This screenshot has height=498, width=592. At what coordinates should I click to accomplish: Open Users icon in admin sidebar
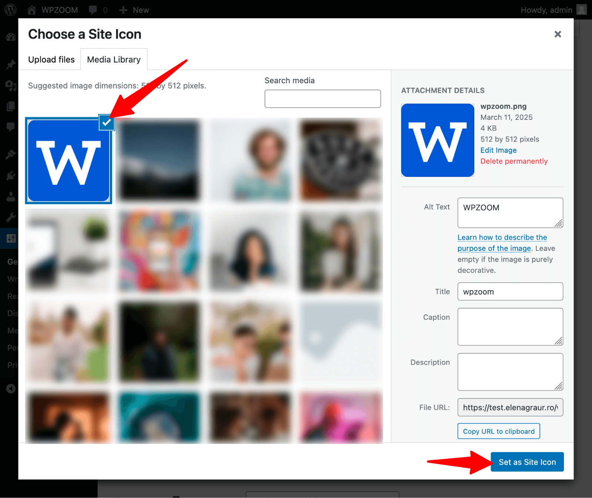pyautogui.click(x=11, y=196)
